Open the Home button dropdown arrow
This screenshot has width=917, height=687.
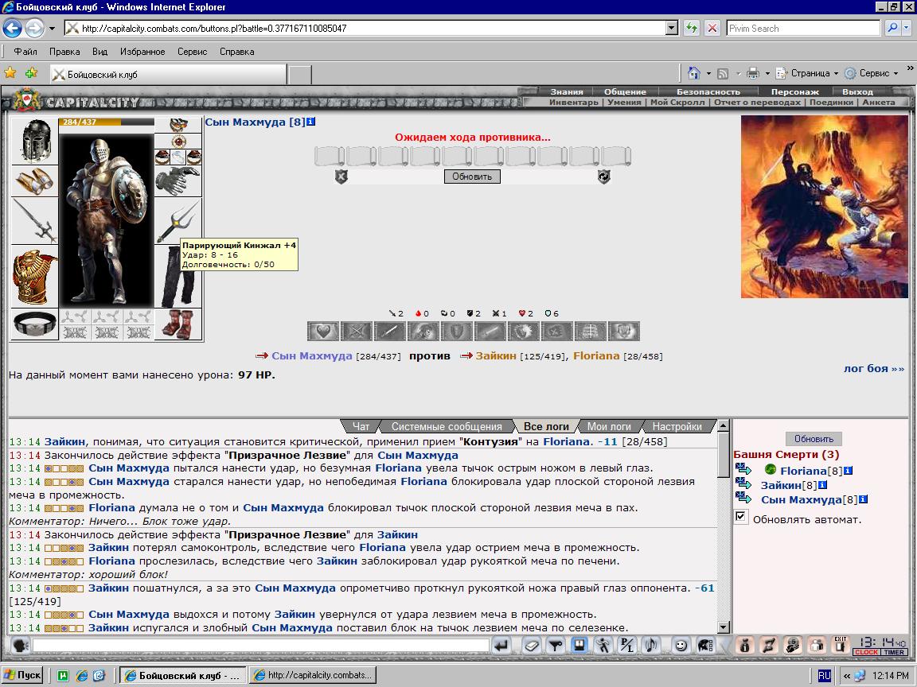[708, 74]
